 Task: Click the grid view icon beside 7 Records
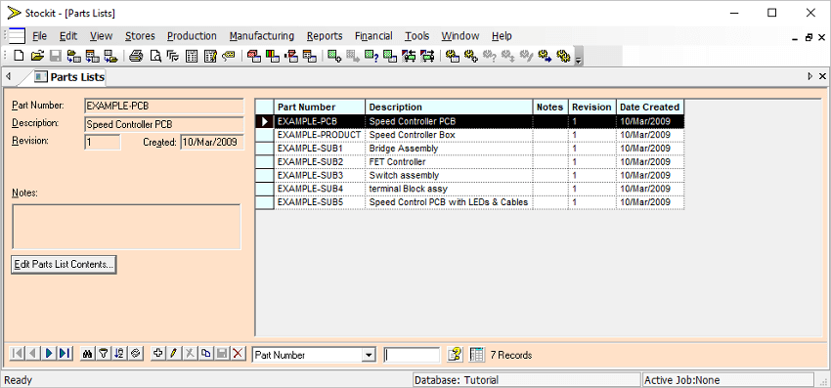tap(477, 355)
